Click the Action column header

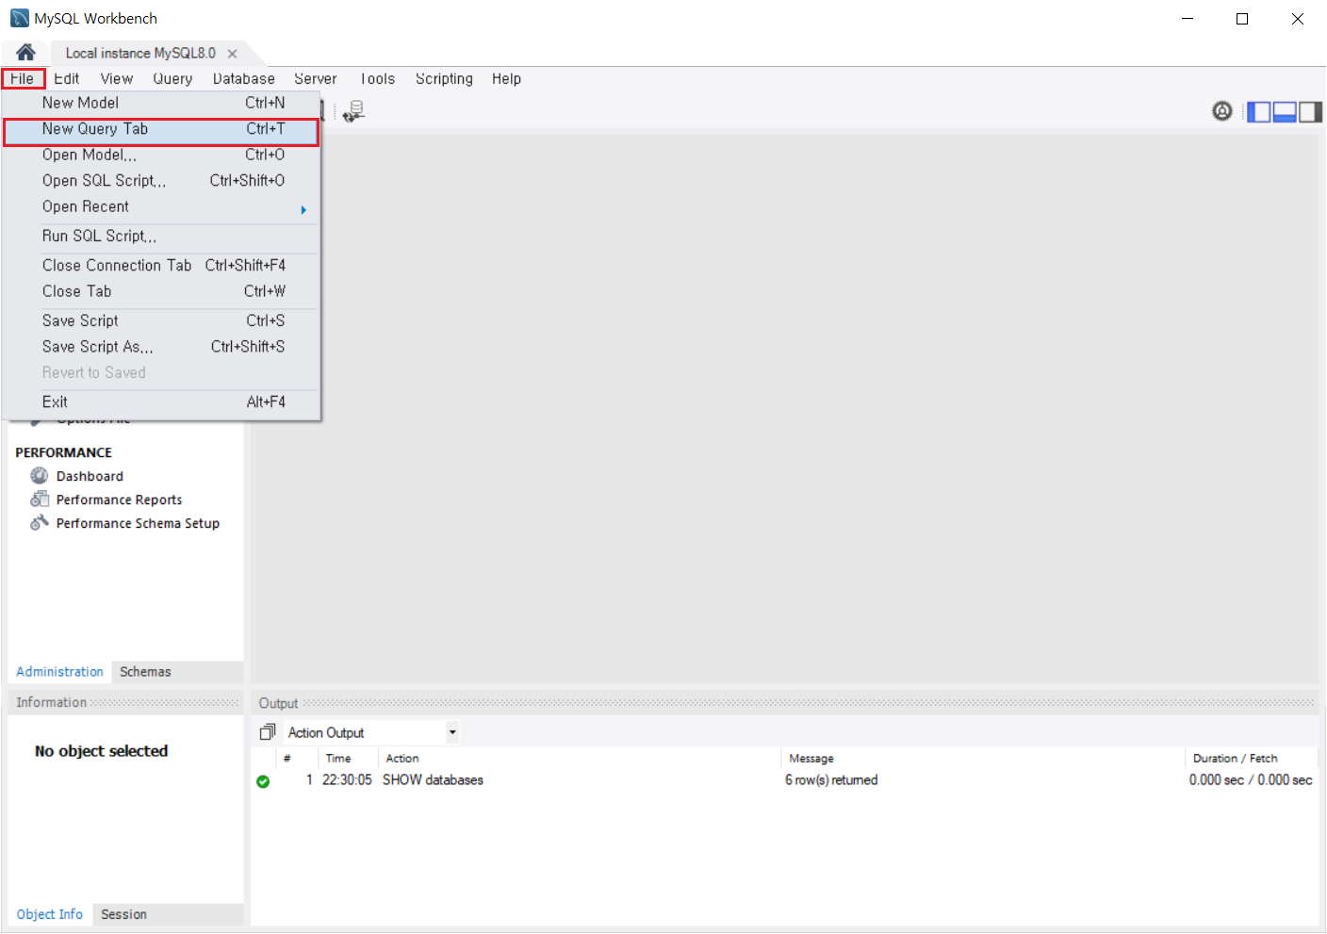tap(402, 759)
